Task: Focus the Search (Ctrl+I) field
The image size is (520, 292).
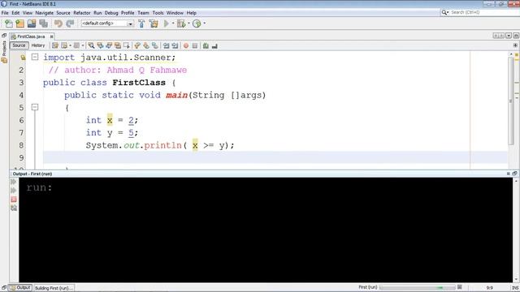Action: (x=480, y=12)
